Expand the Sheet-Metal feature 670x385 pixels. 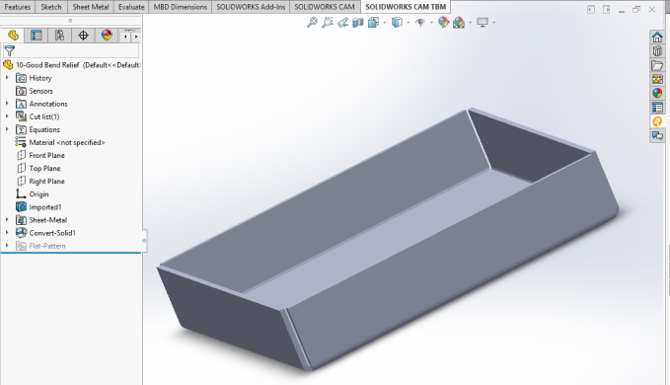coord(7,219)
